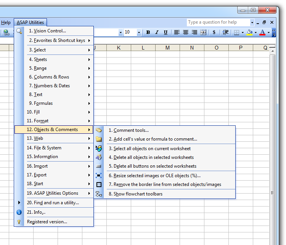The height and width of the screenshot is (245, 286).
Task: Click Web submenu entry
Action: (x=54, y=138)
